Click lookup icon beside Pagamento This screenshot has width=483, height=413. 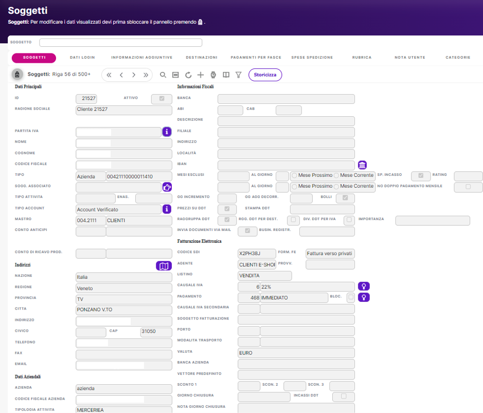click(x=364, y=297)
